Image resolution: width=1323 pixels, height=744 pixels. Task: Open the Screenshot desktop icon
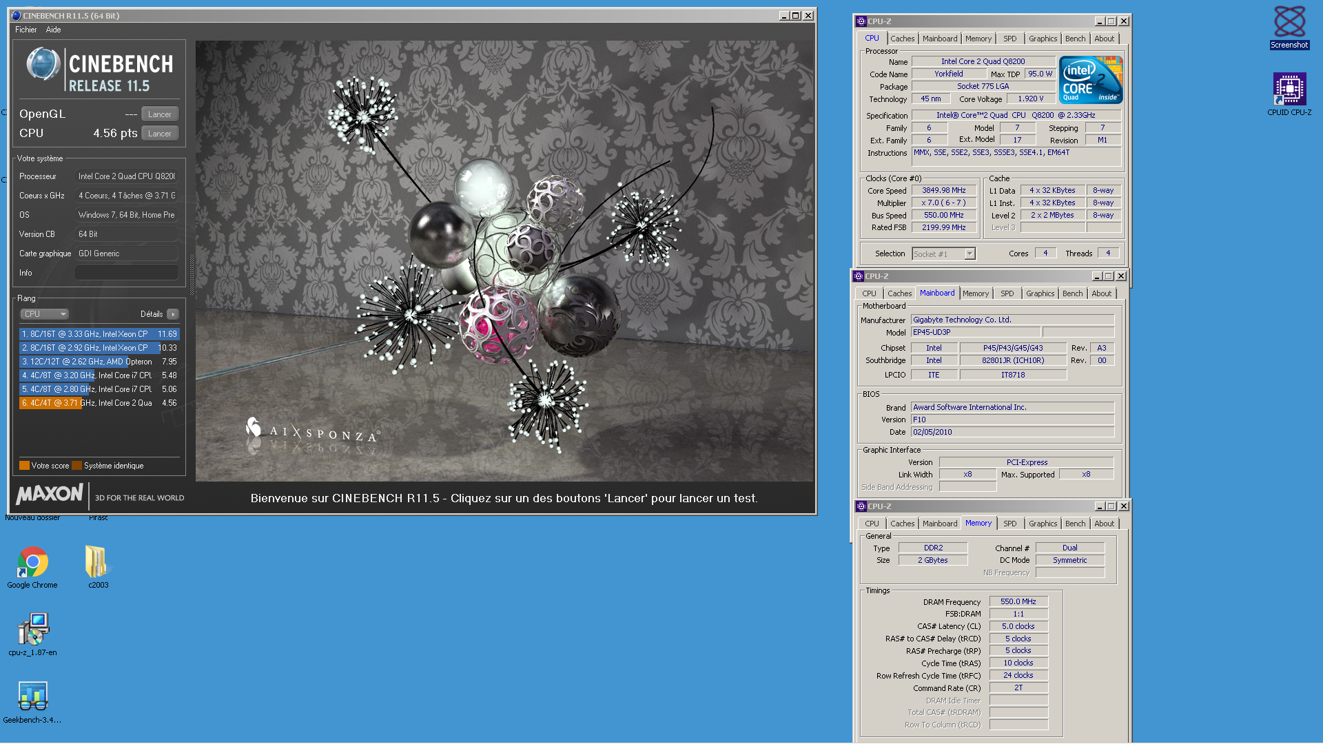pos(1289,28)
